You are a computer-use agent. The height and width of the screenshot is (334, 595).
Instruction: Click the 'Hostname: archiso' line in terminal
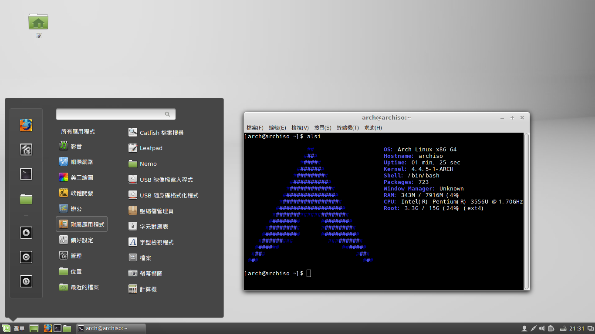[x=413, y=156]
